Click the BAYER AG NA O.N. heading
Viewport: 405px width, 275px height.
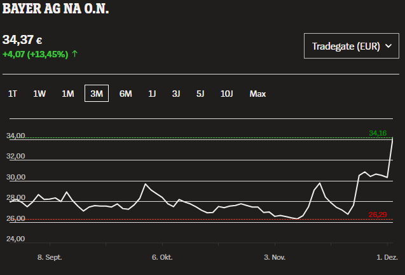(x=55, y=9)
